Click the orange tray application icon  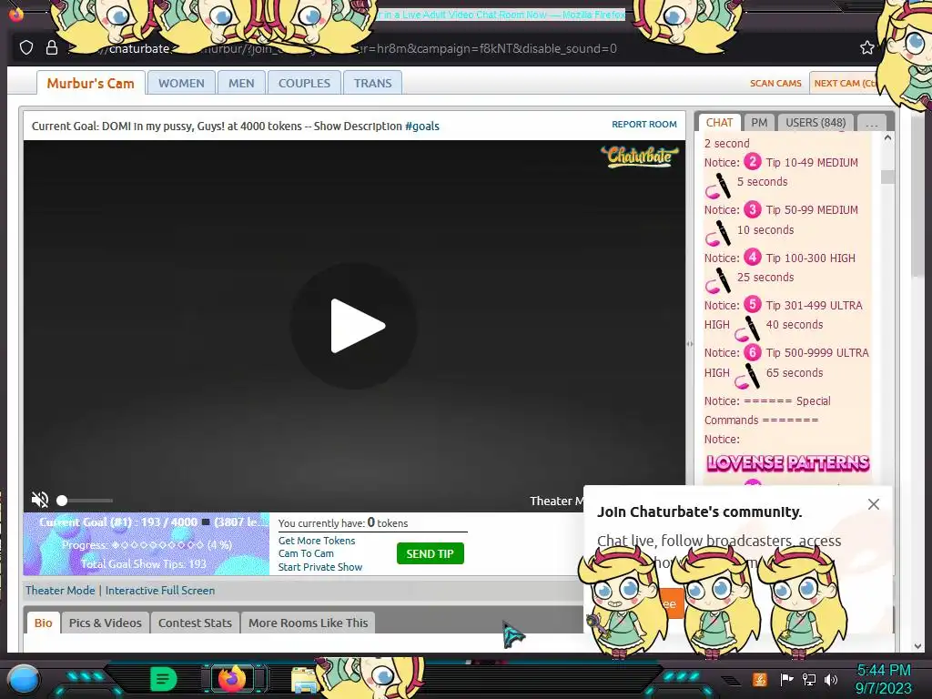(x=760, y=679)
